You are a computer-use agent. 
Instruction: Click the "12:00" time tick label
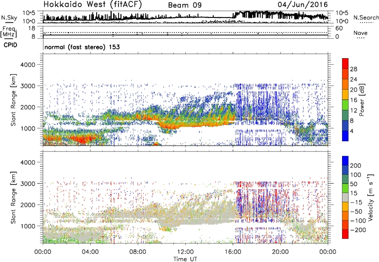coord(185,252)
